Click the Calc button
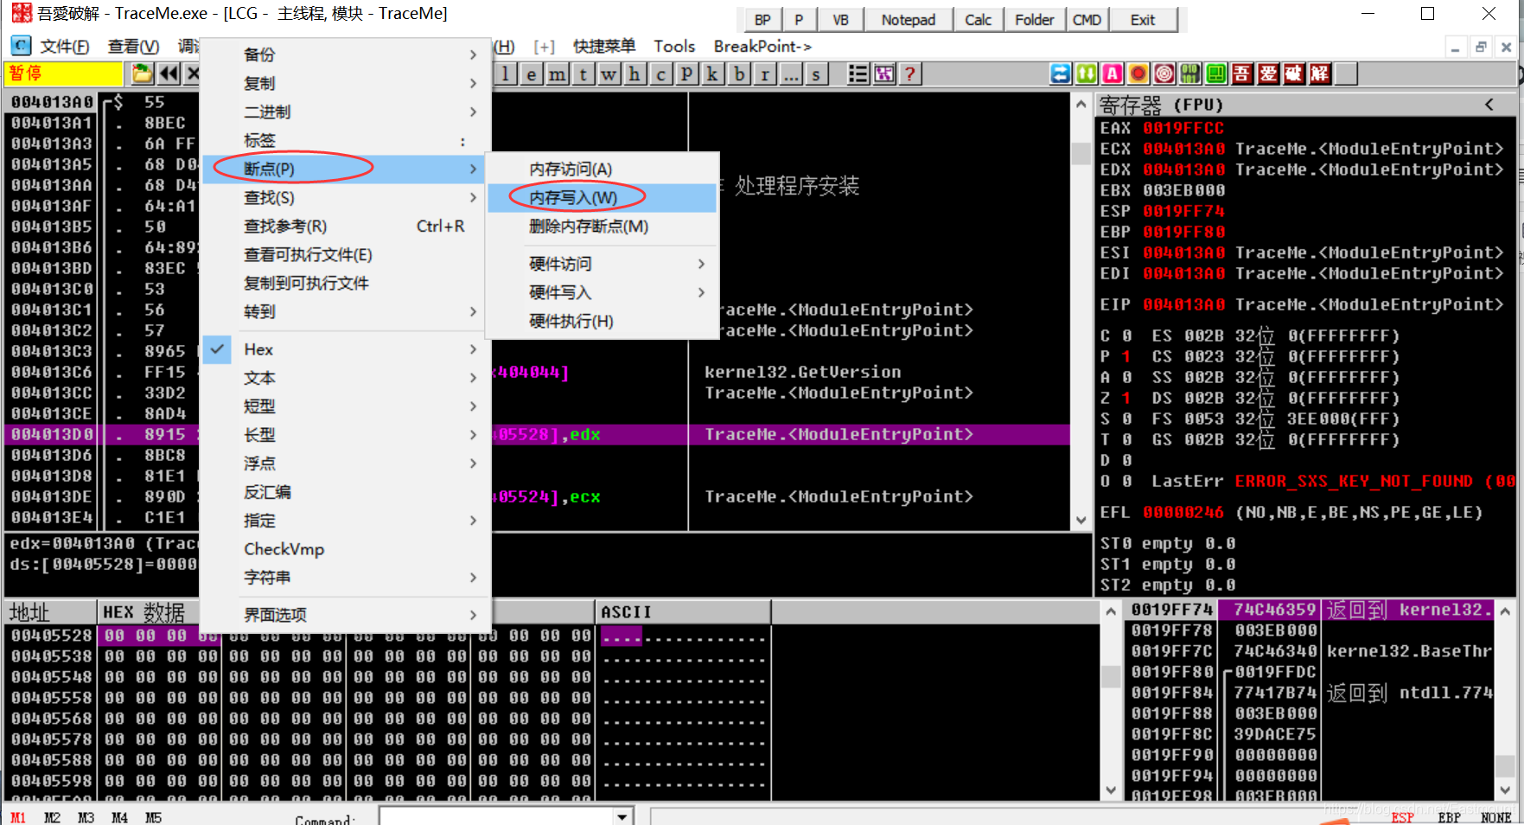 coord(979,20)
